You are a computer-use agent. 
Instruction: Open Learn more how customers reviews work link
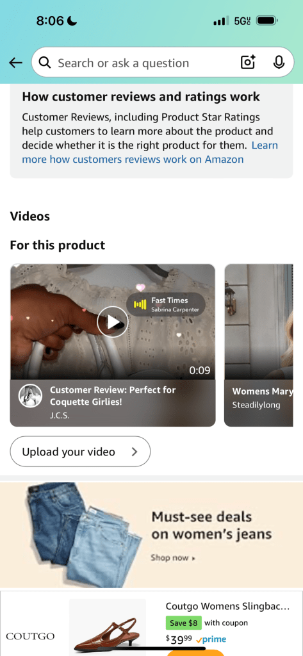point(149,152)
